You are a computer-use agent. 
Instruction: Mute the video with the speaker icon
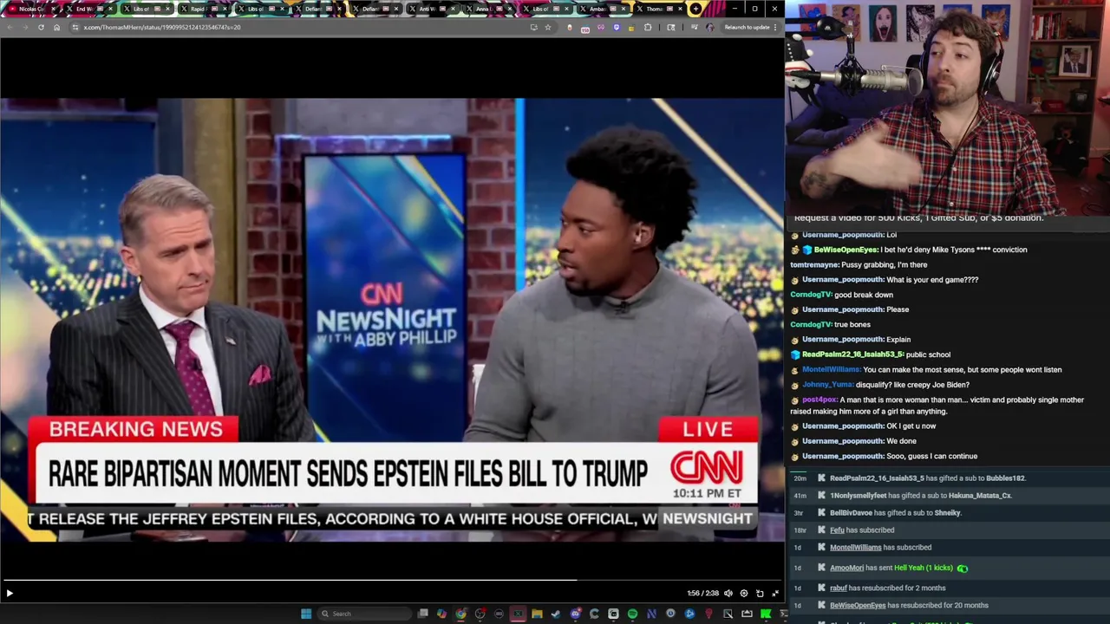(x=728, y=594)
